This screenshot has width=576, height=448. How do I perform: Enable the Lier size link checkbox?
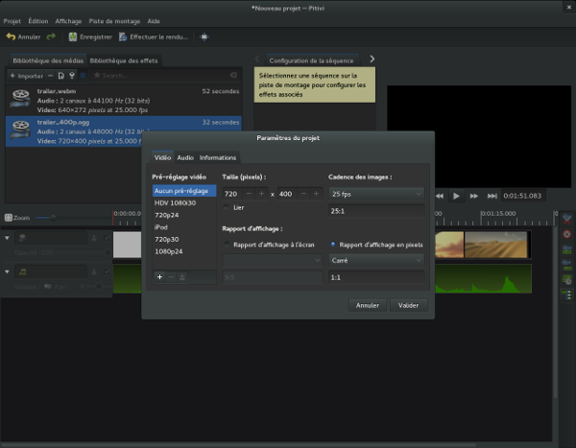227,207
